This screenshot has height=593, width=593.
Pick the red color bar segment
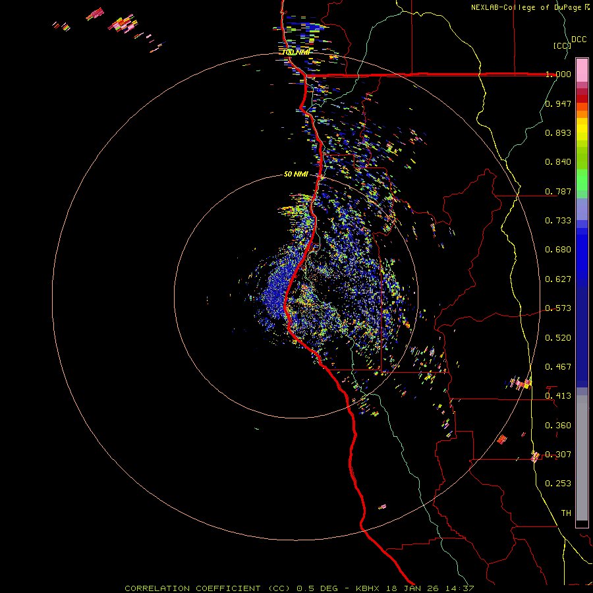582,99
